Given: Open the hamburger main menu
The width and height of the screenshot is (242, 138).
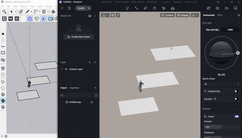Looking at the screenshot, I should click(x=62, y=8).
